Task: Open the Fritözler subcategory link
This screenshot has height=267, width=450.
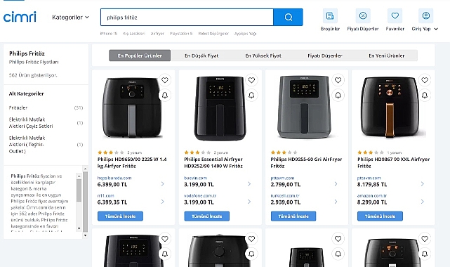Action: [18, 108]
